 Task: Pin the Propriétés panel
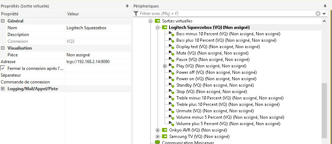click(127, 6)
